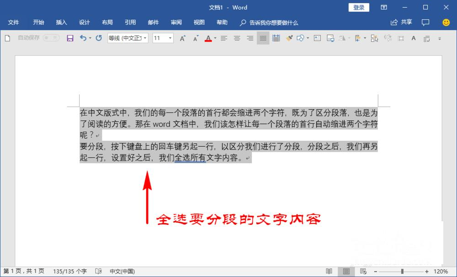Increase font size with larger A icon
This screenshot has height=277, width=457.
pyautogui.click(x=183, y=38)
